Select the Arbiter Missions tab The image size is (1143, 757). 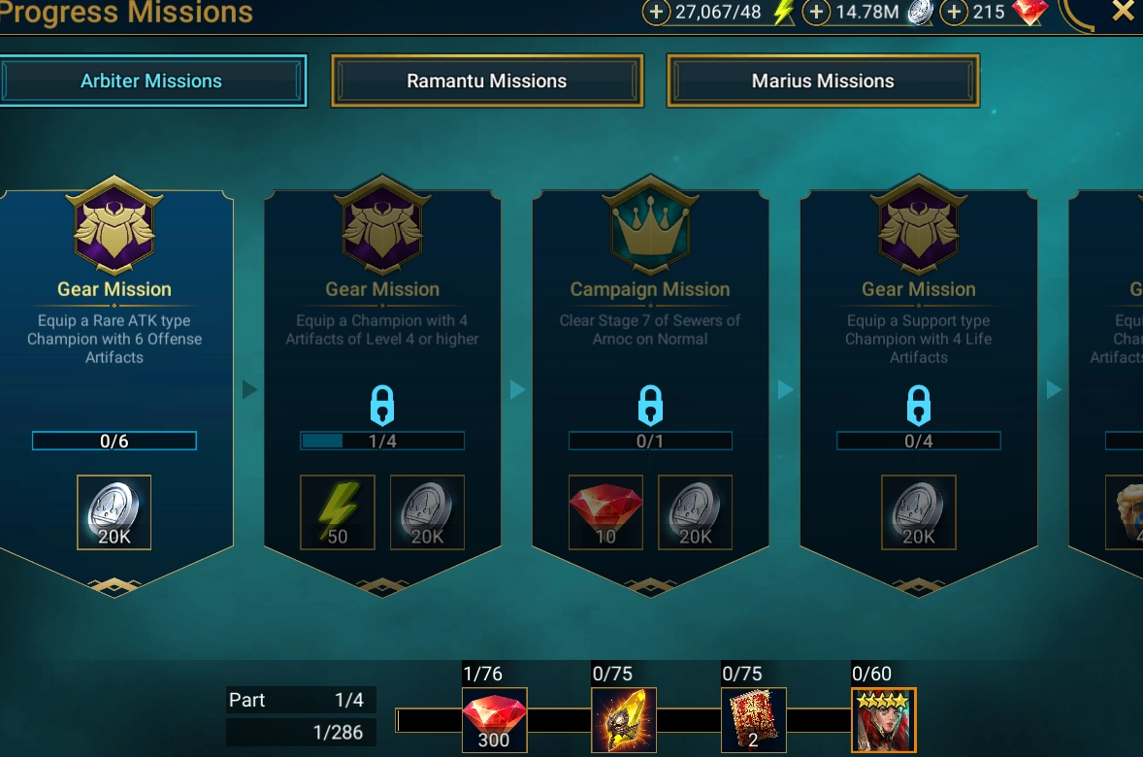[151, 81]
